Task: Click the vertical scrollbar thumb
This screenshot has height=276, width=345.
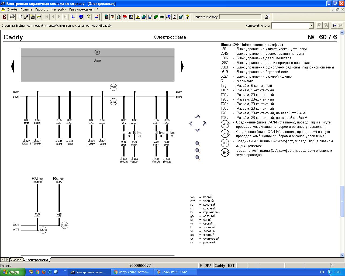Action: pos(342,201)
